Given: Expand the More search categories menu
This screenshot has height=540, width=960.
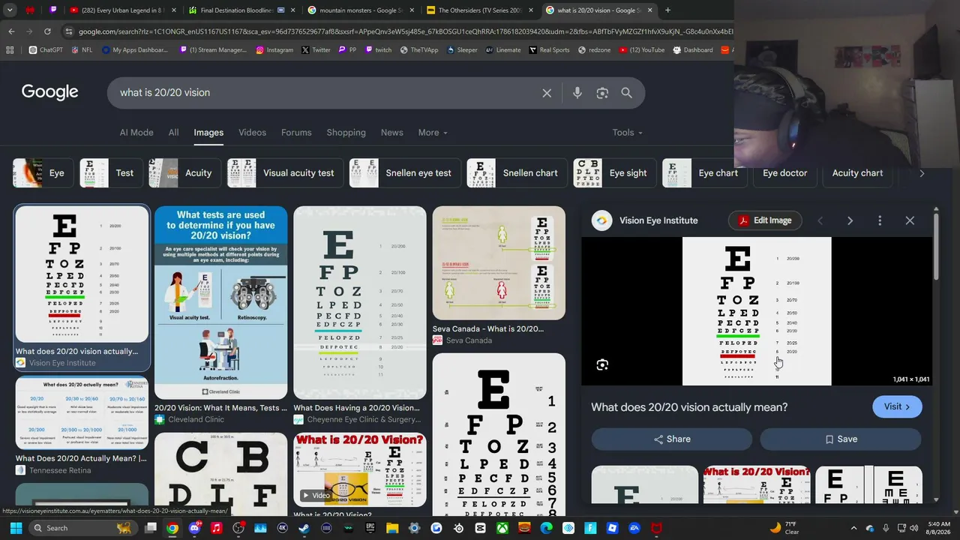Looking at the screenshot, I should tap(433, 133).
